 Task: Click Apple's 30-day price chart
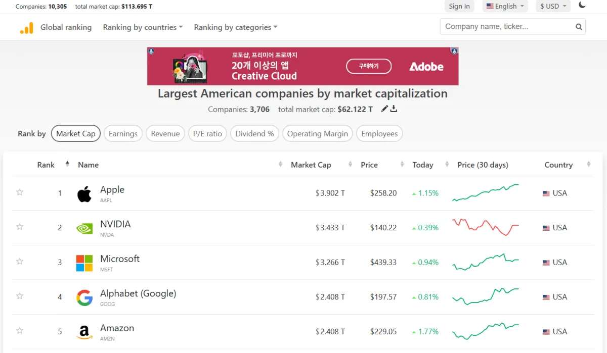click(x=486, y=193)
